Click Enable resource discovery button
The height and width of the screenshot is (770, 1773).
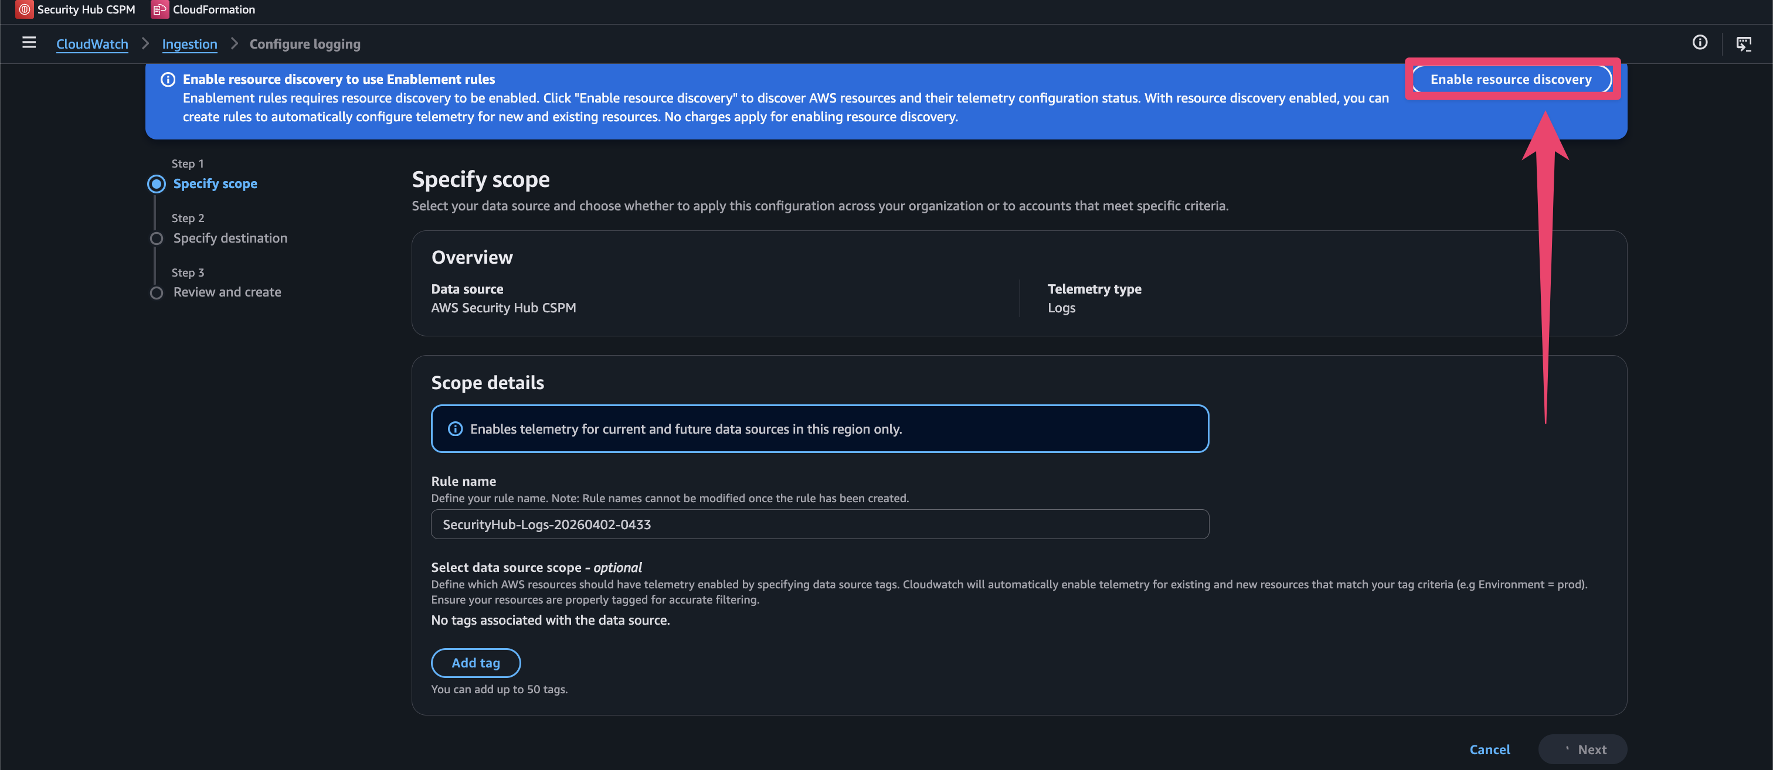click(x=1511, y=79)
